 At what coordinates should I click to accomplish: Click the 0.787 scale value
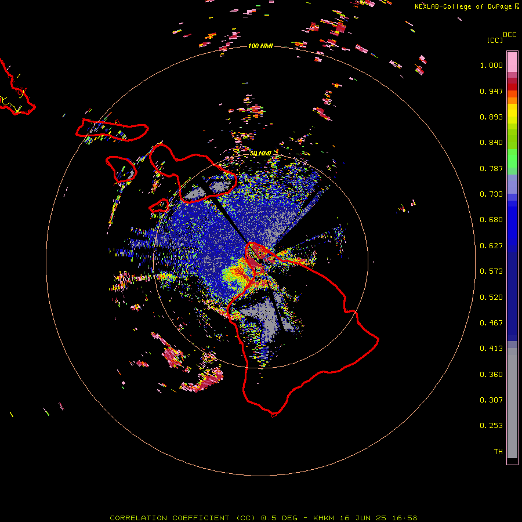pyautogui.click(x=491, y=168)
